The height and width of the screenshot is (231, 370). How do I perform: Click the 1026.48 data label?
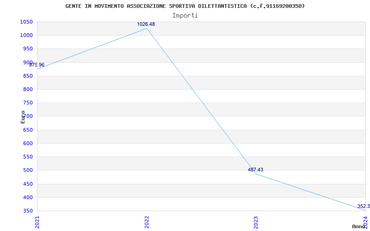tap(146, 24)
